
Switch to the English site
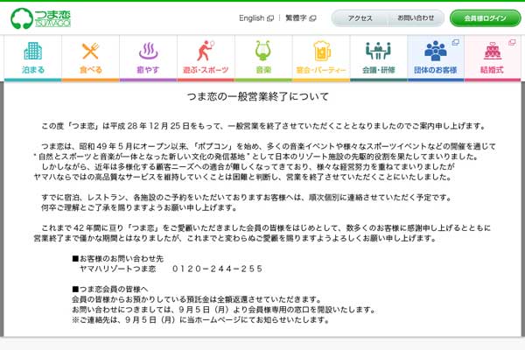coord(252,18)
